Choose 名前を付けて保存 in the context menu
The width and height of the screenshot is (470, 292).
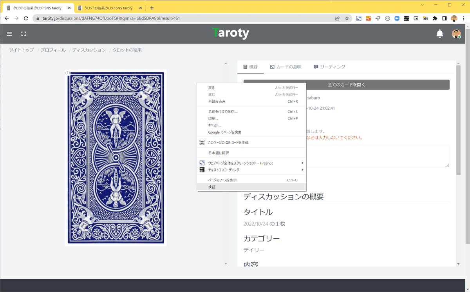[251, 112]
